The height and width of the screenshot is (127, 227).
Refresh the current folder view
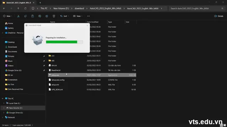[25, 8]
